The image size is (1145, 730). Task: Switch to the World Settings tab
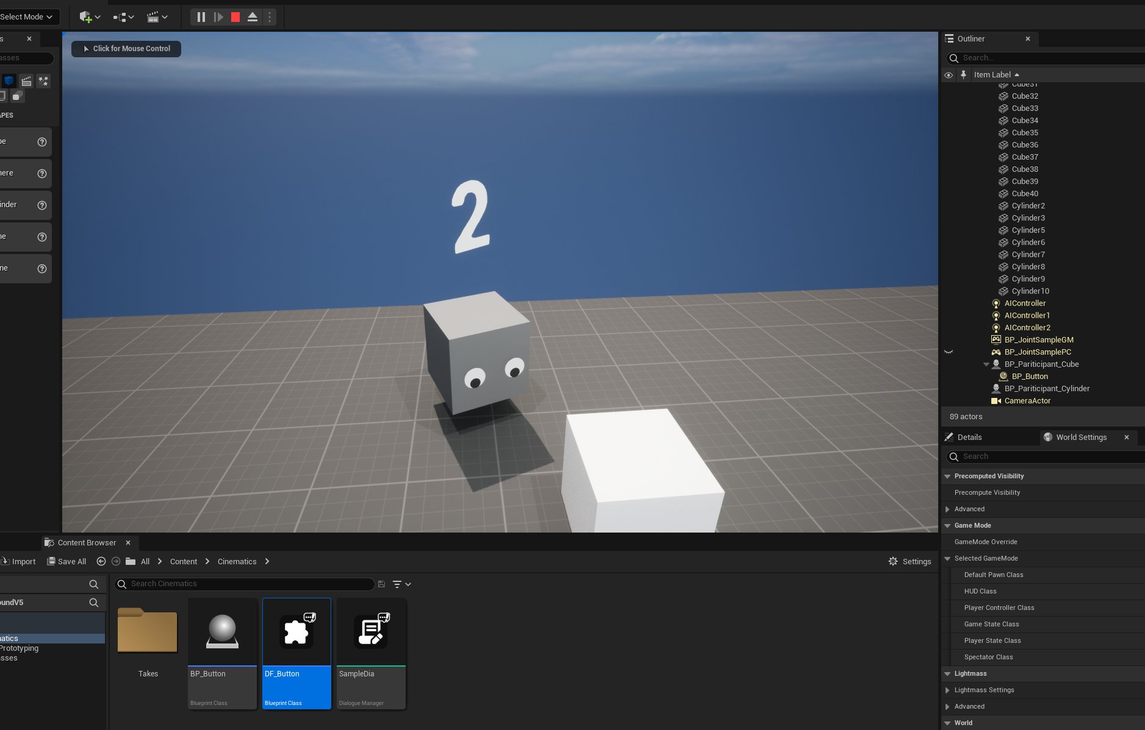(x=1080, y=438)
